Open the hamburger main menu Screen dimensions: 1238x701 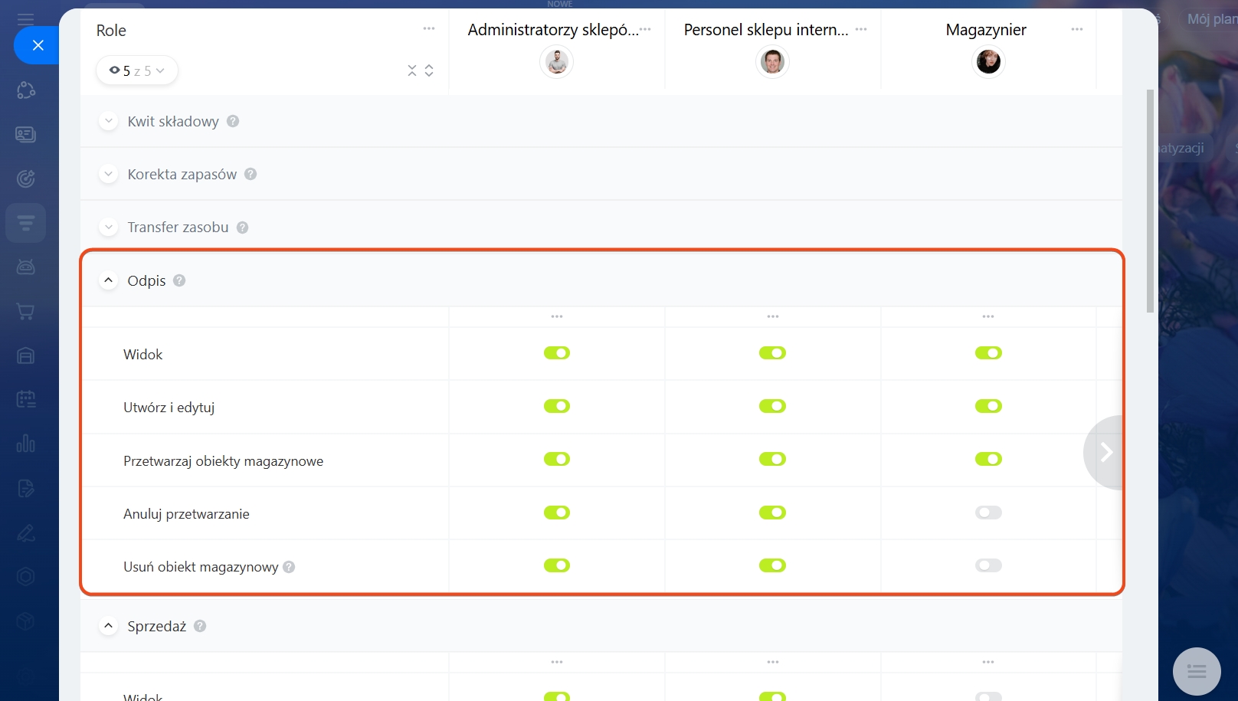point(25,19)
